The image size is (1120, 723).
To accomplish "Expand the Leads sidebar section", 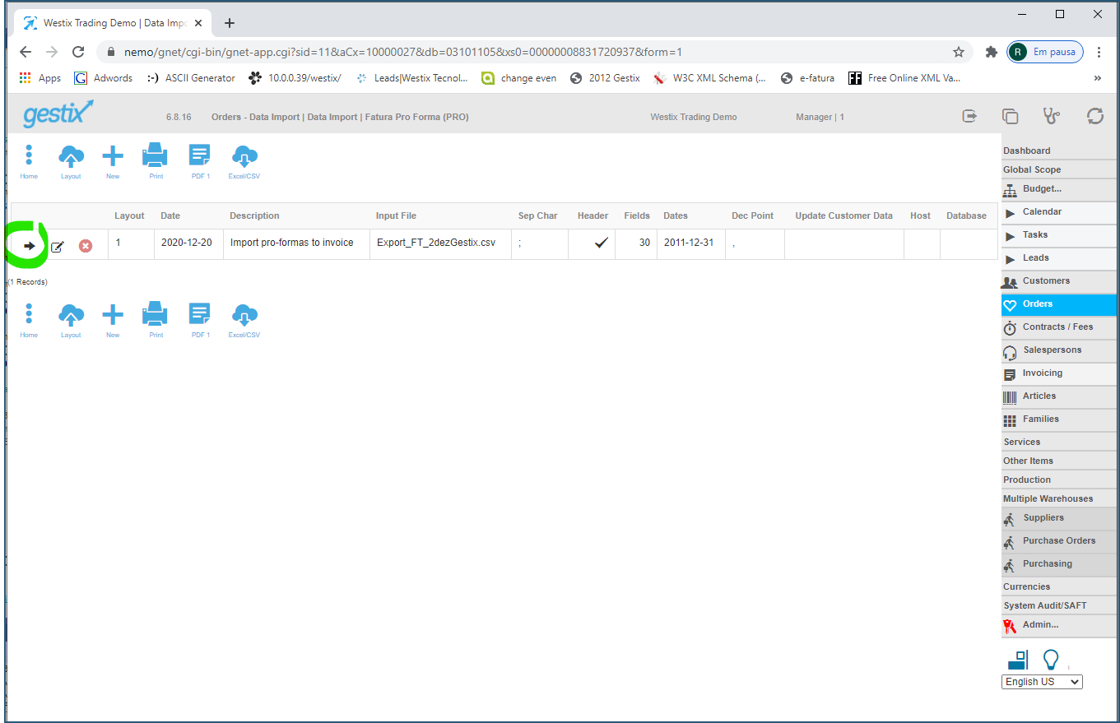I will pos(1058,258).
